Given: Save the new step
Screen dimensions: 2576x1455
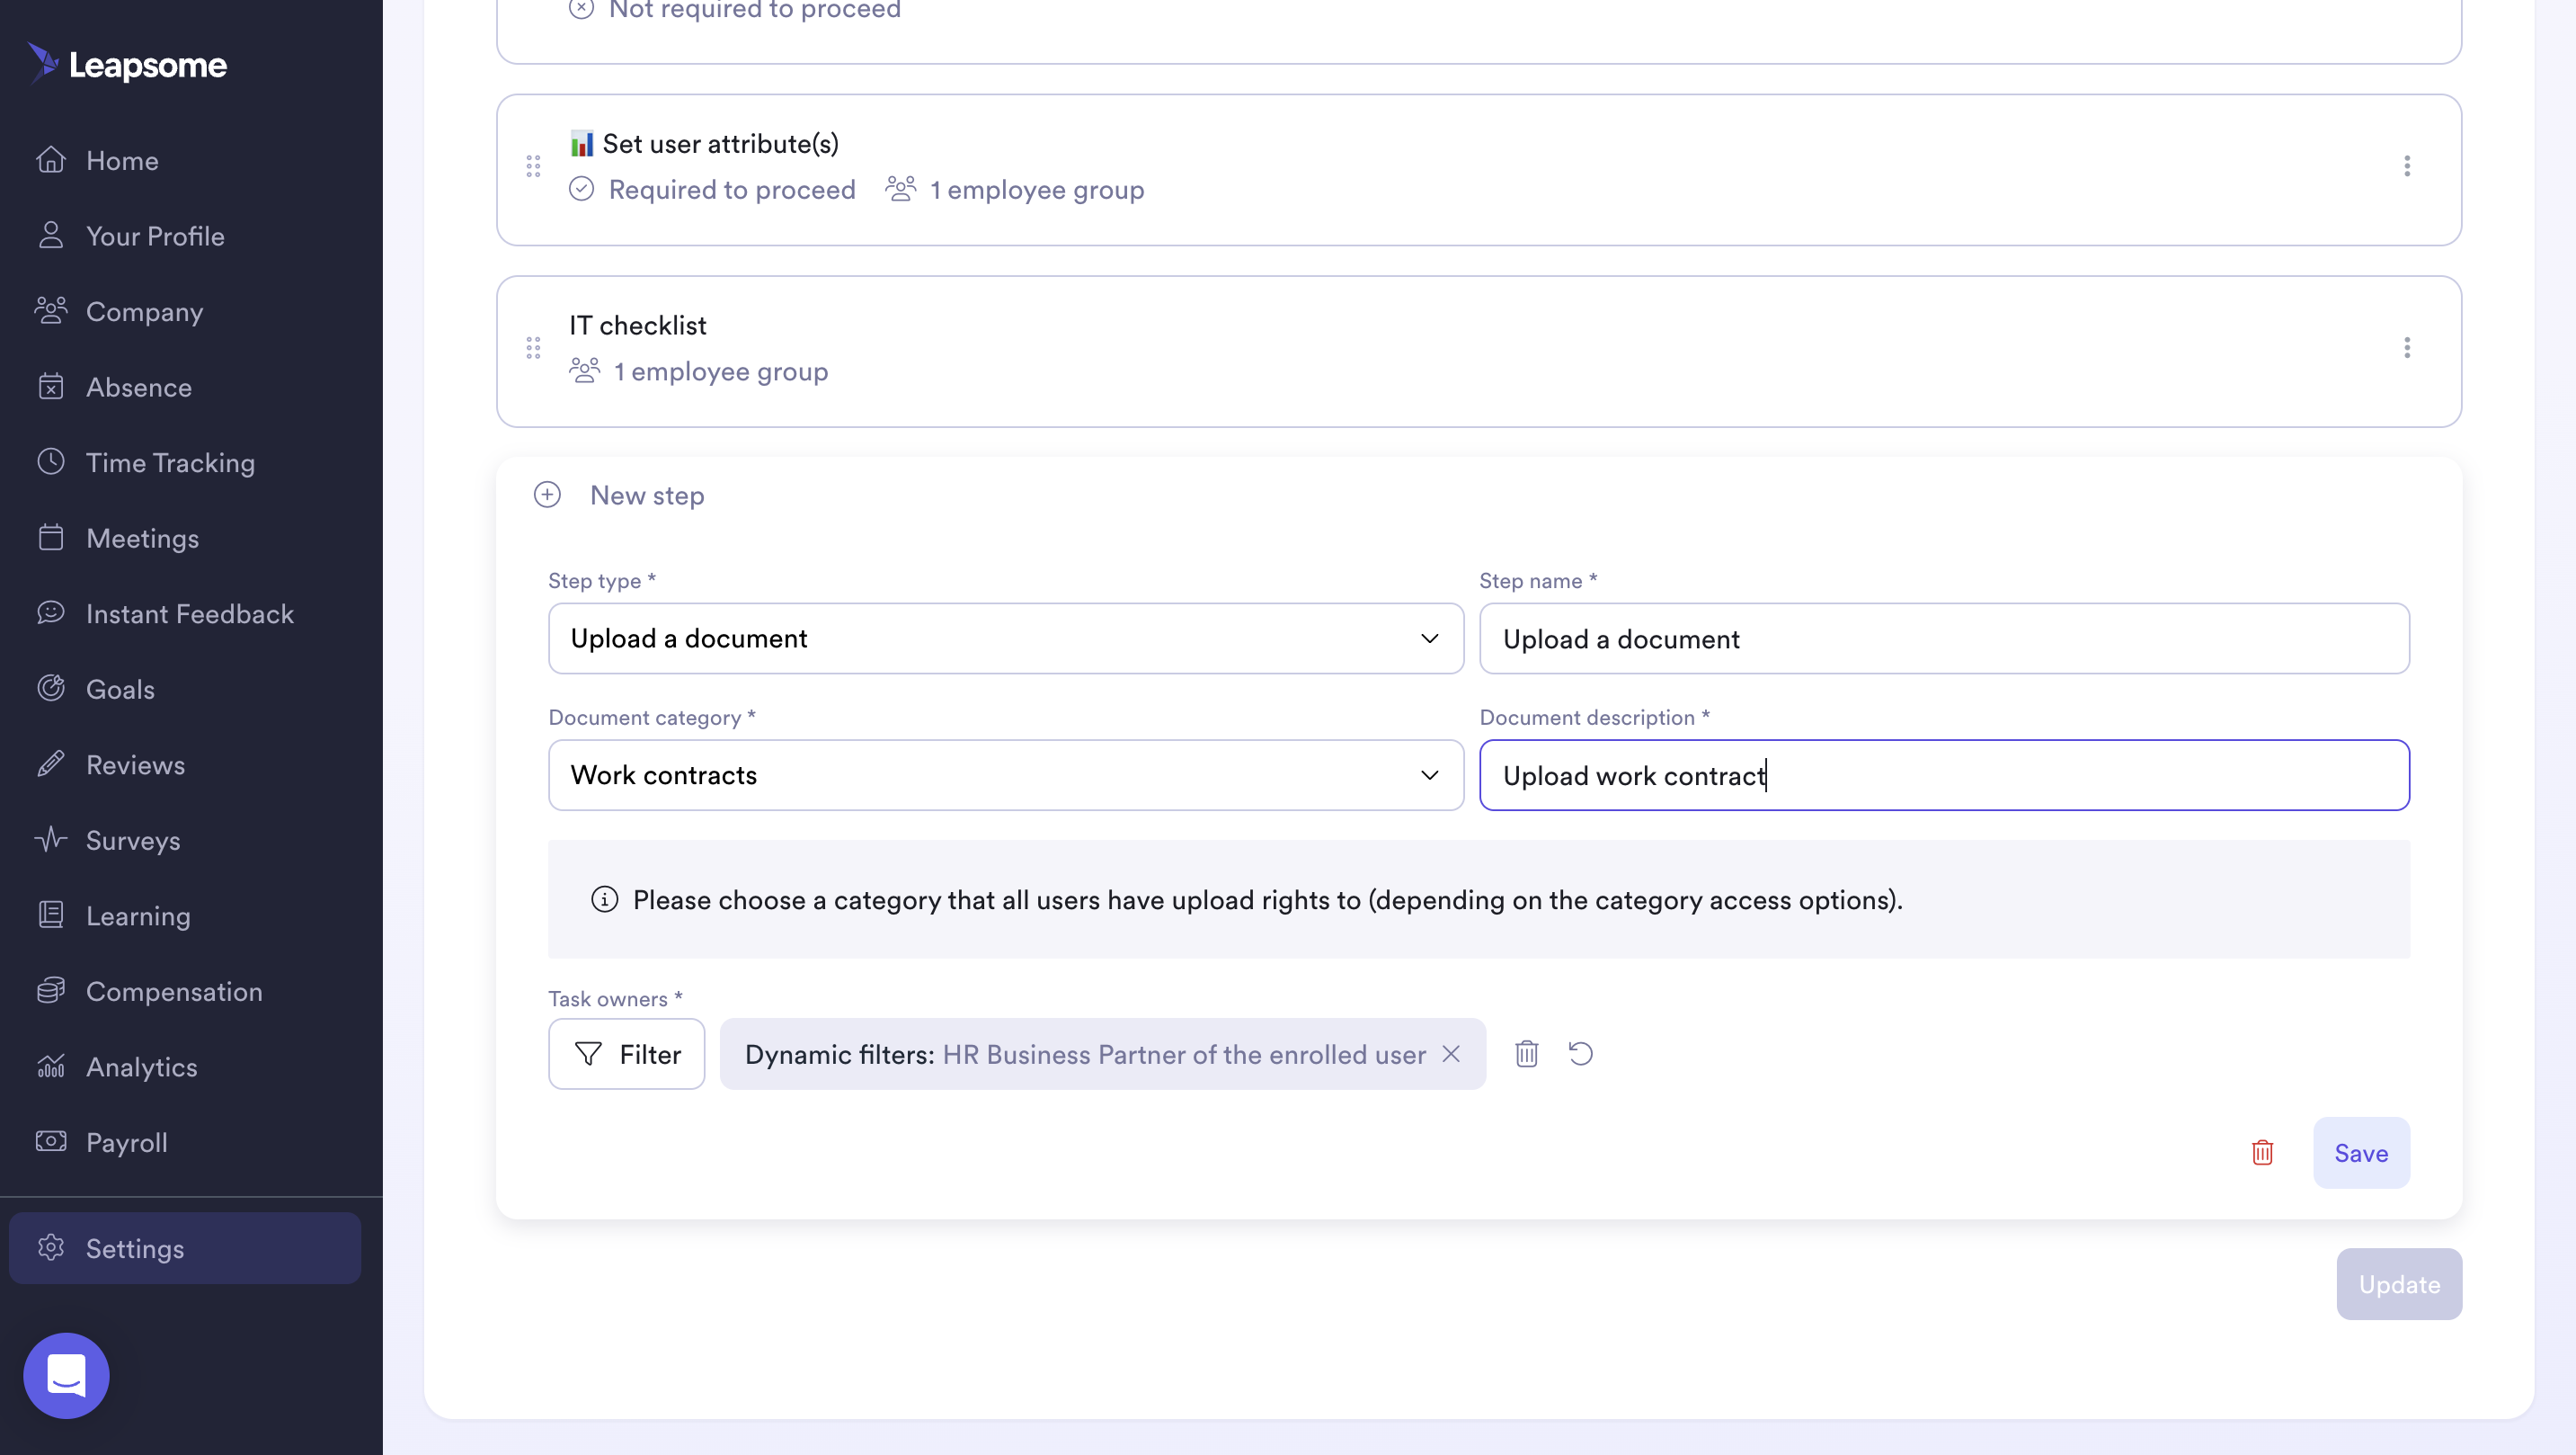Looking at the screenshot, I should 2361,1153.
